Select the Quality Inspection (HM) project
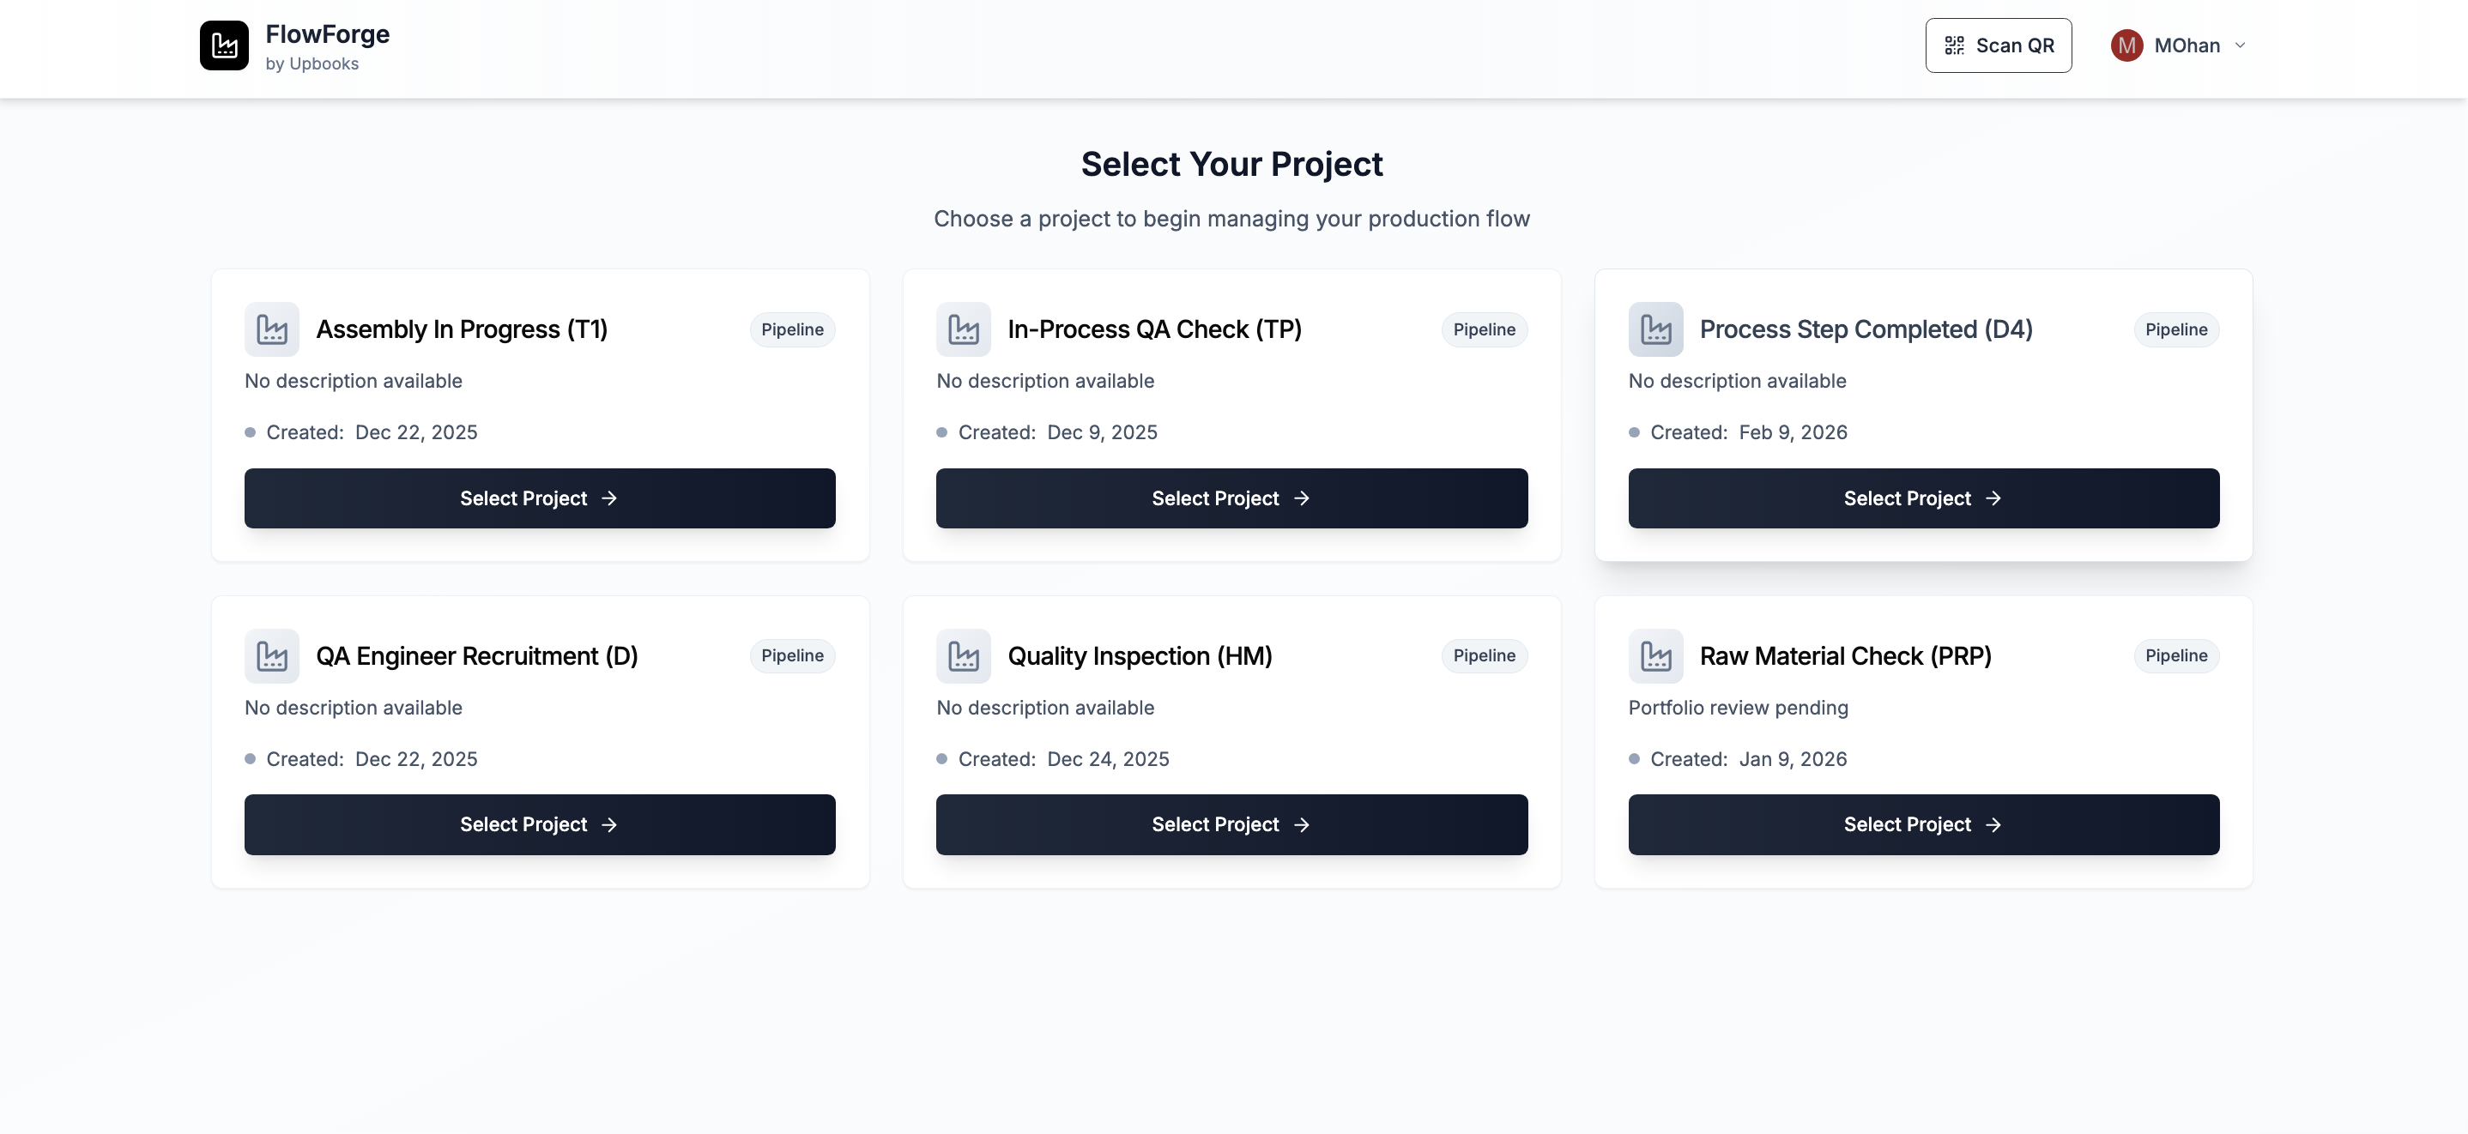The image size is (2468, 1134). pyautogui.click(x=1231, y=824)
